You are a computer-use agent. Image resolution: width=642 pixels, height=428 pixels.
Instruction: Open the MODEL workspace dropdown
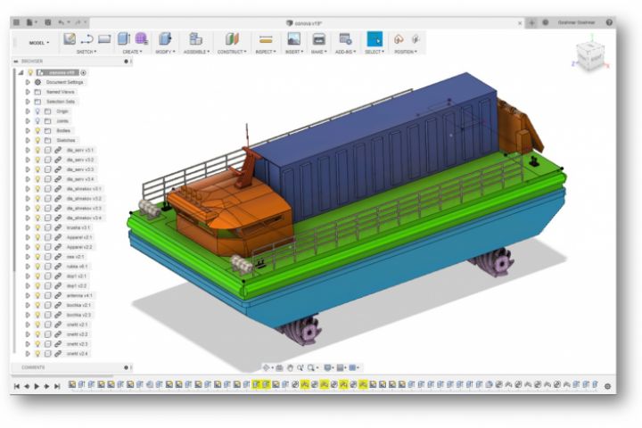click(39, 43)
